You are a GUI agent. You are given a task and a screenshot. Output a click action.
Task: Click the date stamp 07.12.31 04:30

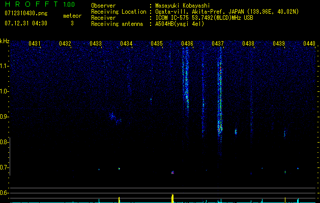(26, 23)
